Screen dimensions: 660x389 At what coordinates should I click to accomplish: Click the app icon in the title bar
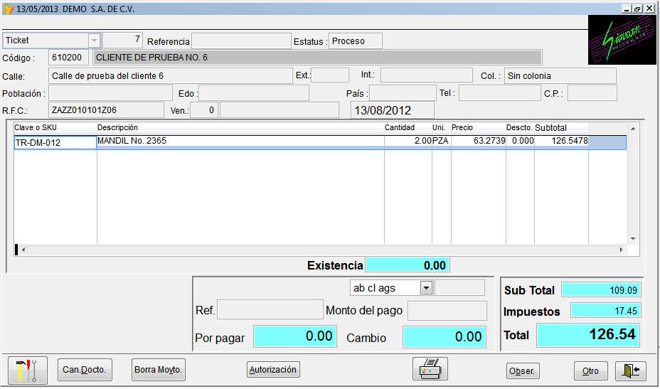(x=9, y=9)
